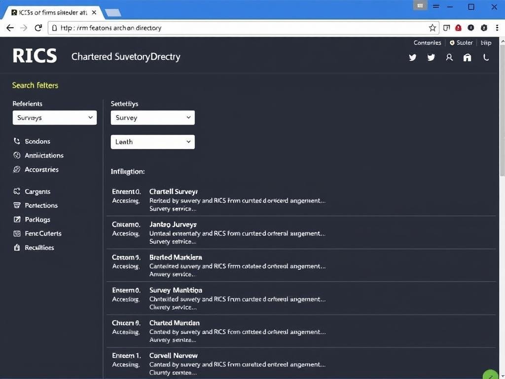Screen dimensions: 505x379
Task: Click the Twitter icon next to the profile icon
Action: (431, 57)
